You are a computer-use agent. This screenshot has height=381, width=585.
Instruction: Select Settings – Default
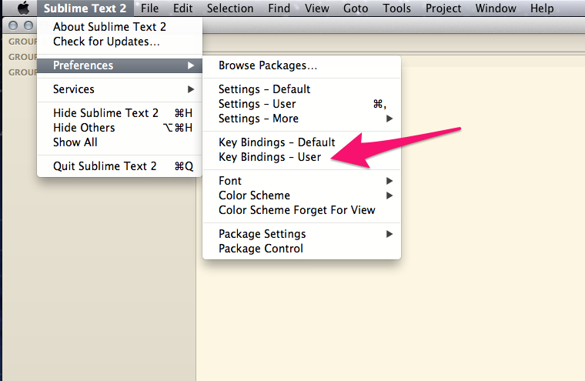coord(264,89)
